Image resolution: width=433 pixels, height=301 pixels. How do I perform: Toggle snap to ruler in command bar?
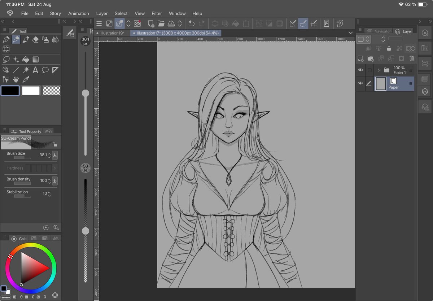(x=293, y=23)
